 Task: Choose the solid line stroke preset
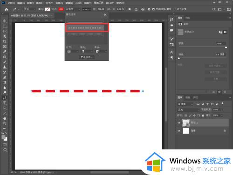(x=85, y=22)
